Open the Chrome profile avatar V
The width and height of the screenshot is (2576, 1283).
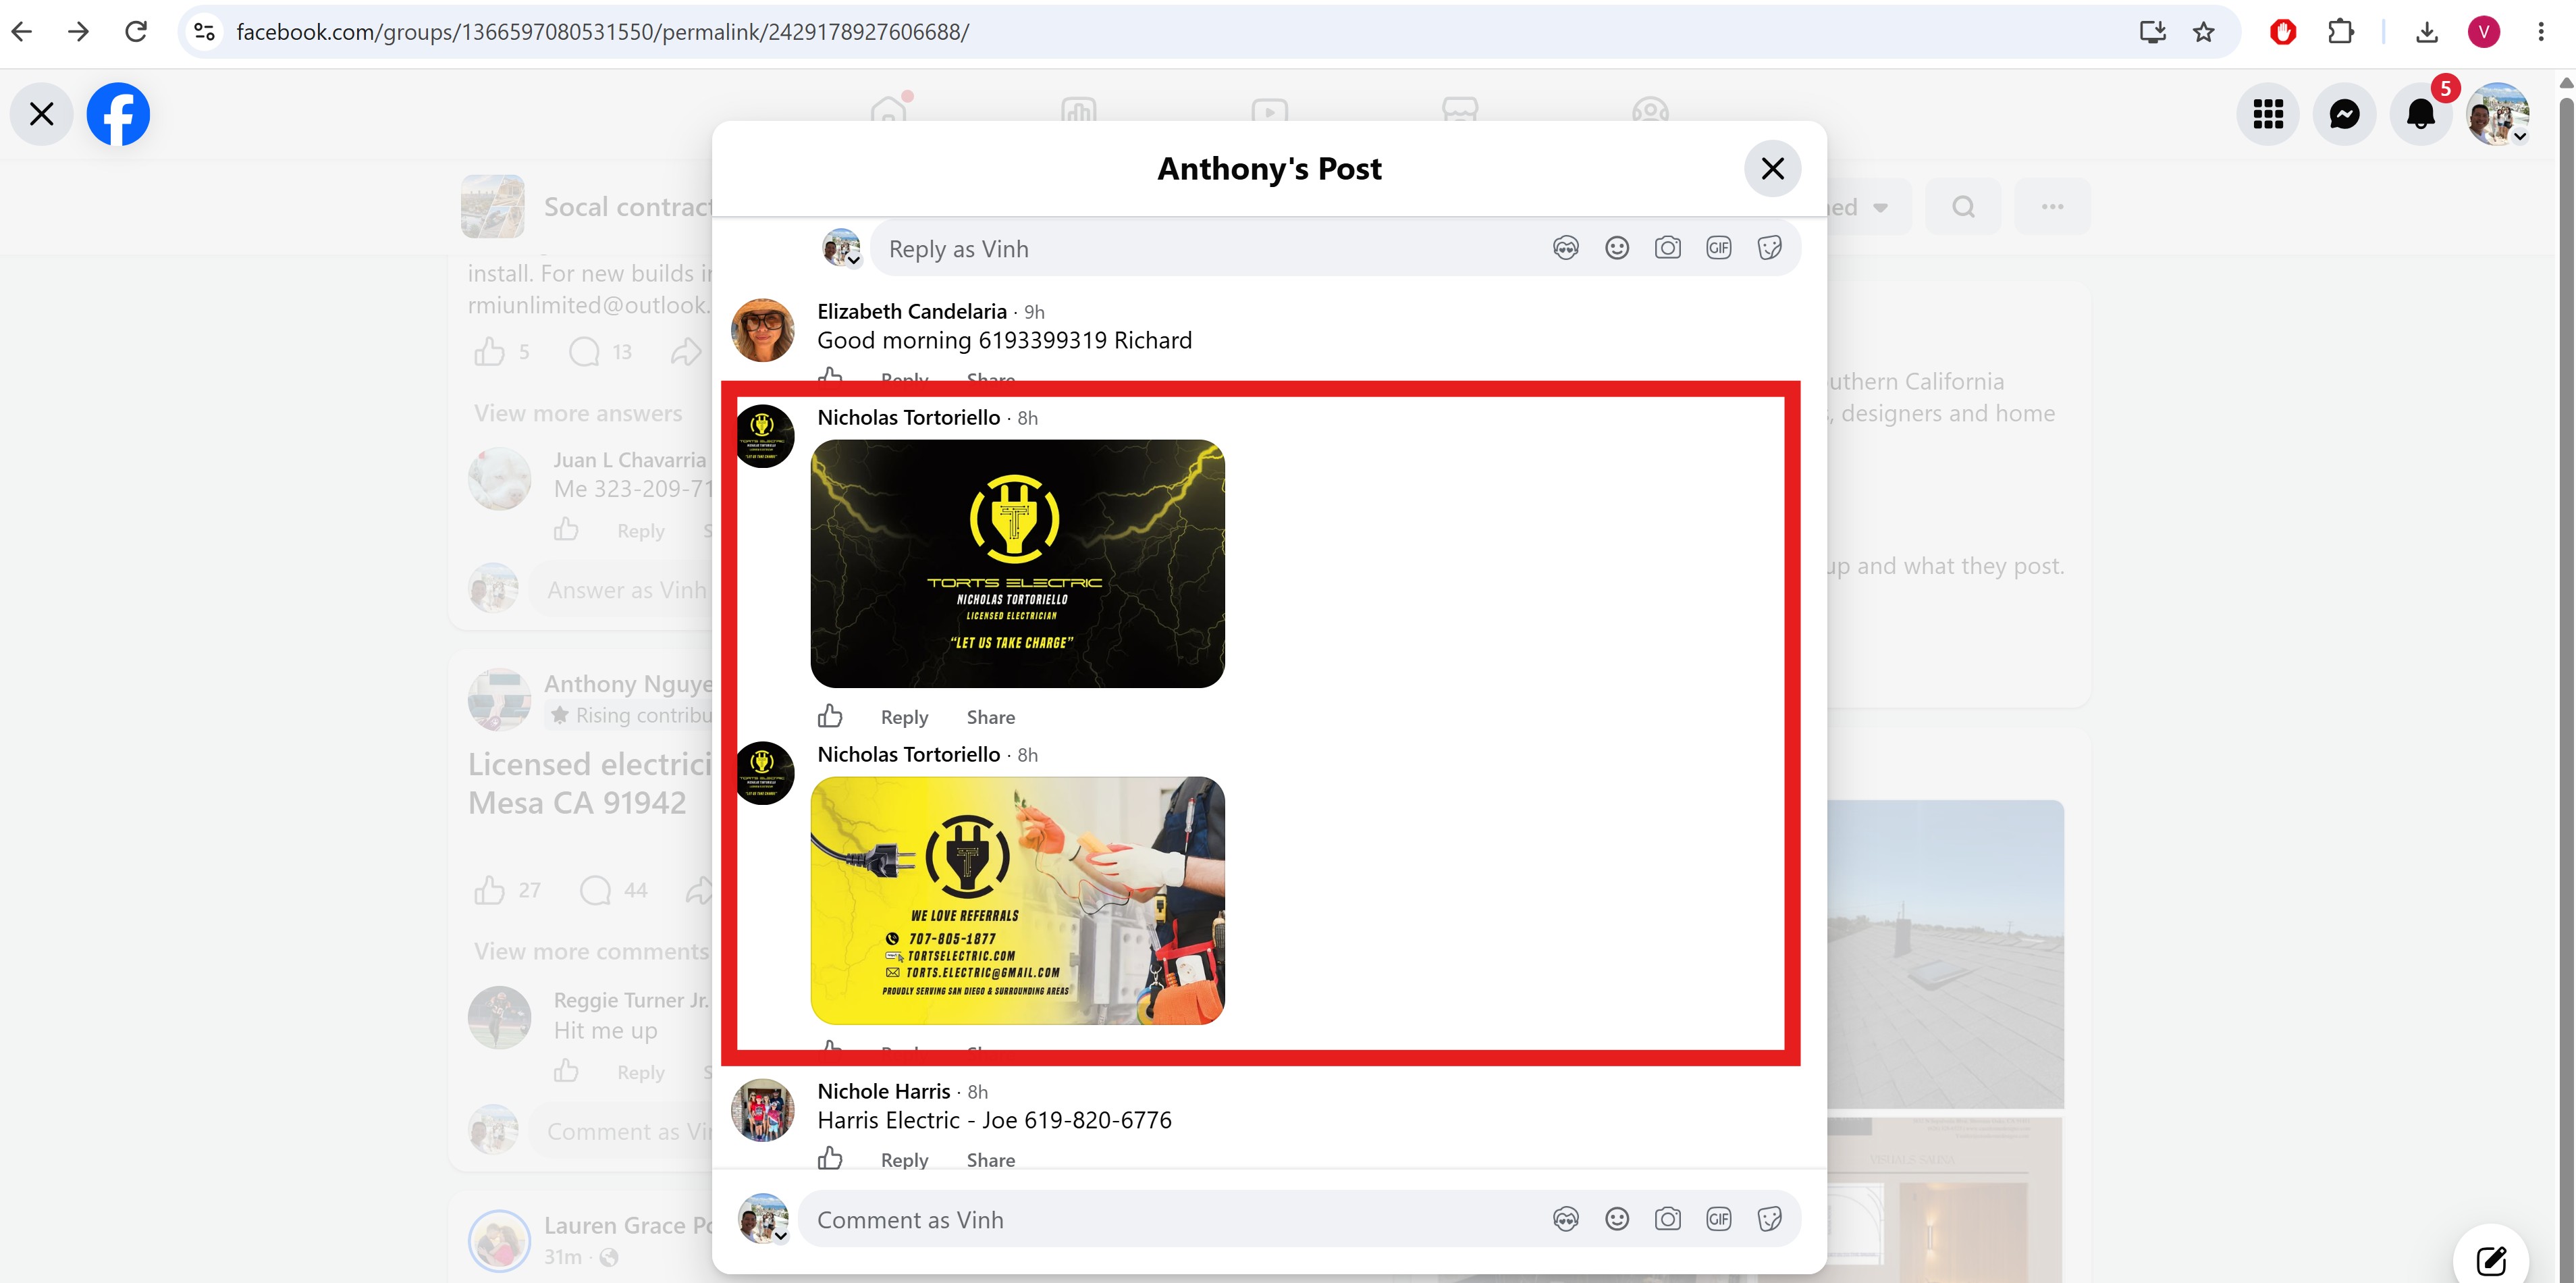2484,32
